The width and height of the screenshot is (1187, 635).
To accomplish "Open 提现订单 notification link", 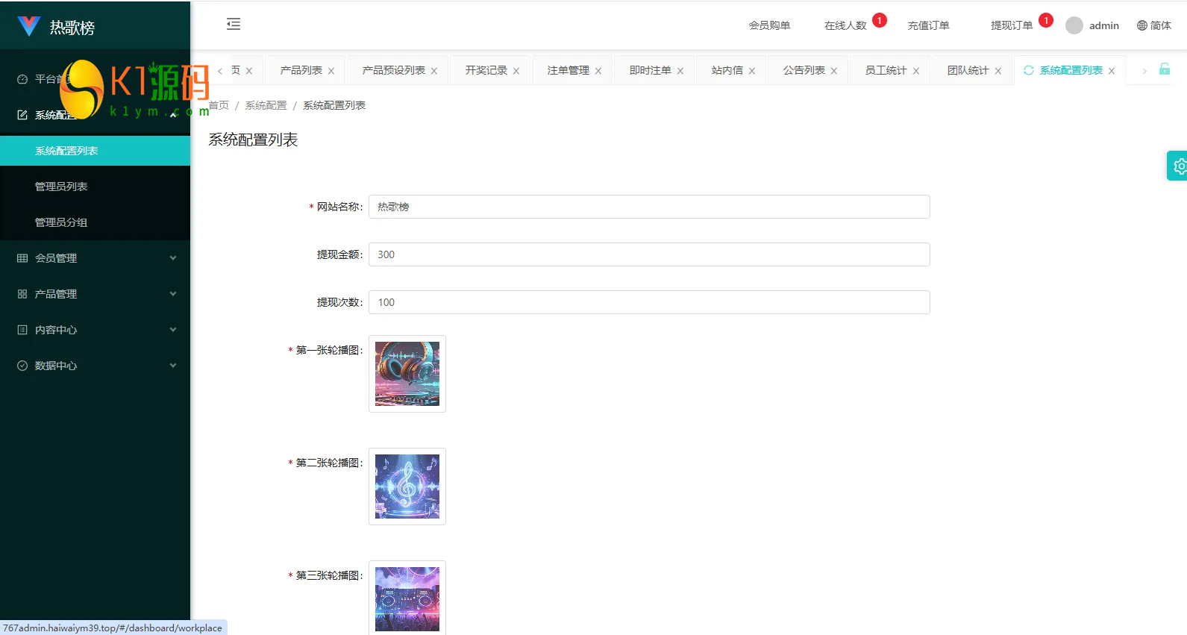I will [x=1012, y=25].
